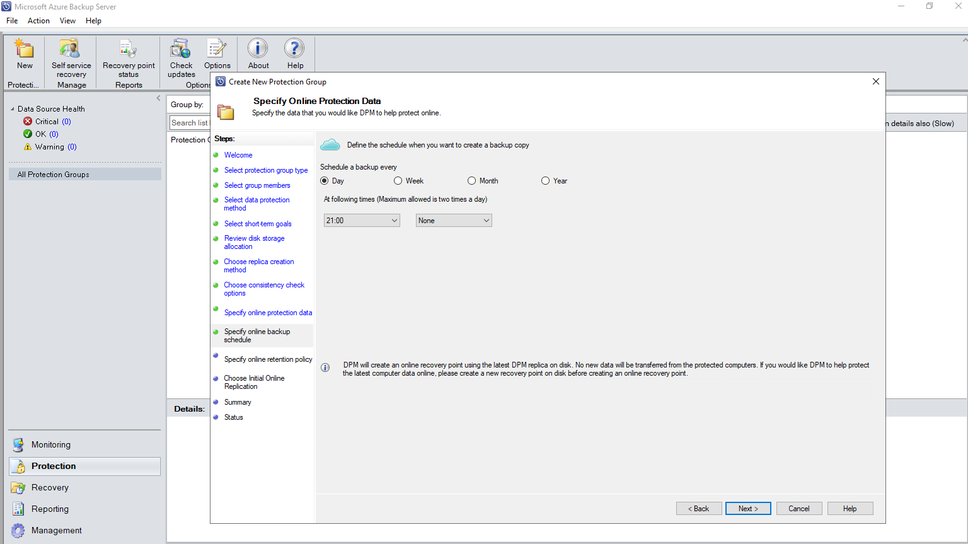The width and height of the screenshot is (968, 544).
Task: Go to Choose consistency check options step
Action: pyautogui.click(x=264, y=289)
